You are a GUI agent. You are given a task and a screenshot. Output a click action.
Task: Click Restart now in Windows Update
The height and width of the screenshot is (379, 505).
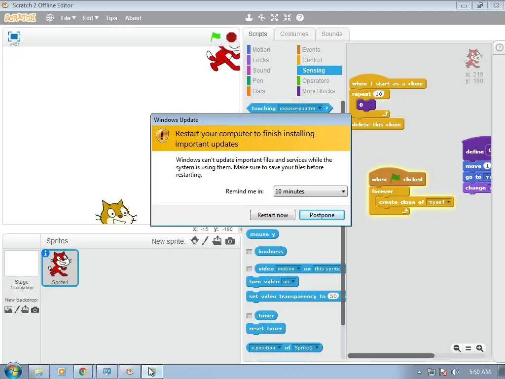[x=272, y=215]
